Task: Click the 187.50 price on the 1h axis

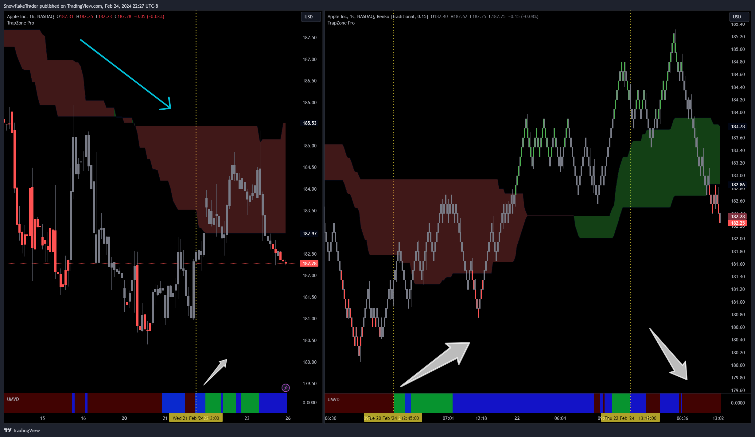Action: tap(309, 37)
